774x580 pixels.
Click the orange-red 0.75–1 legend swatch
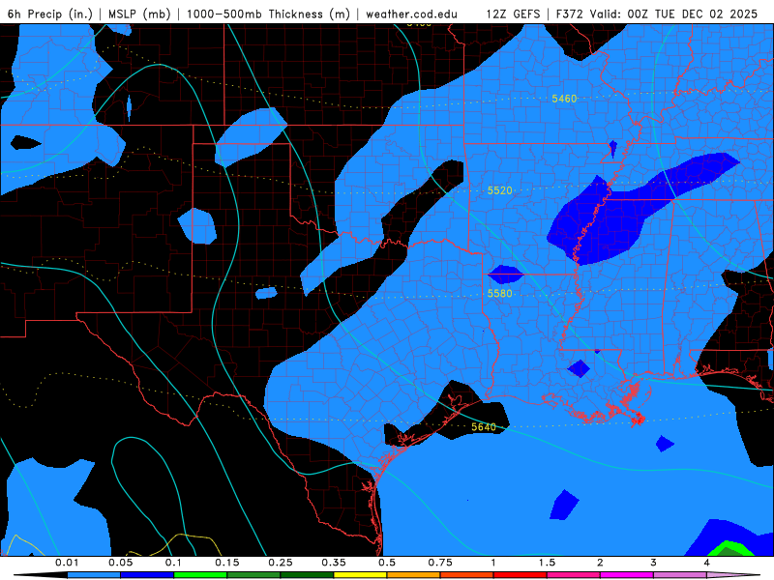(x=467, y=575)
